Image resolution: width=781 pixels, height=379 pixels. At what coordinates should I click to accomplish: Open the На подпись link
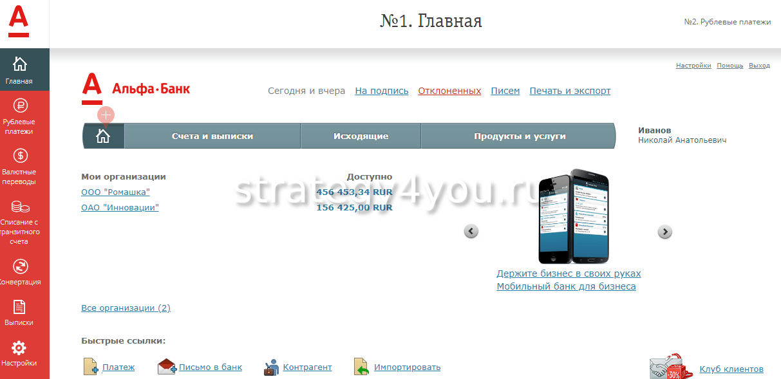[381, 91]
